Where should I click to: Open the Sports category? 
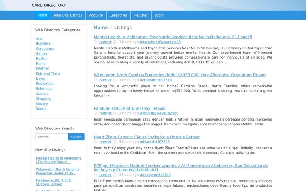click(x=41, y=109)
